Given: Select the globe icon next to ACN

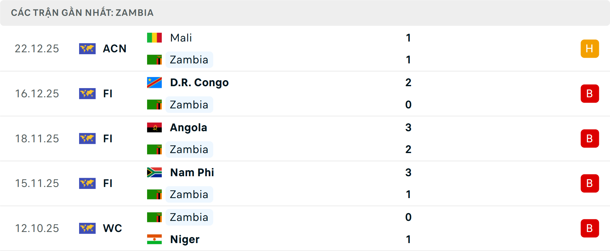Looking at the screenshot, I should click(87, 48).
